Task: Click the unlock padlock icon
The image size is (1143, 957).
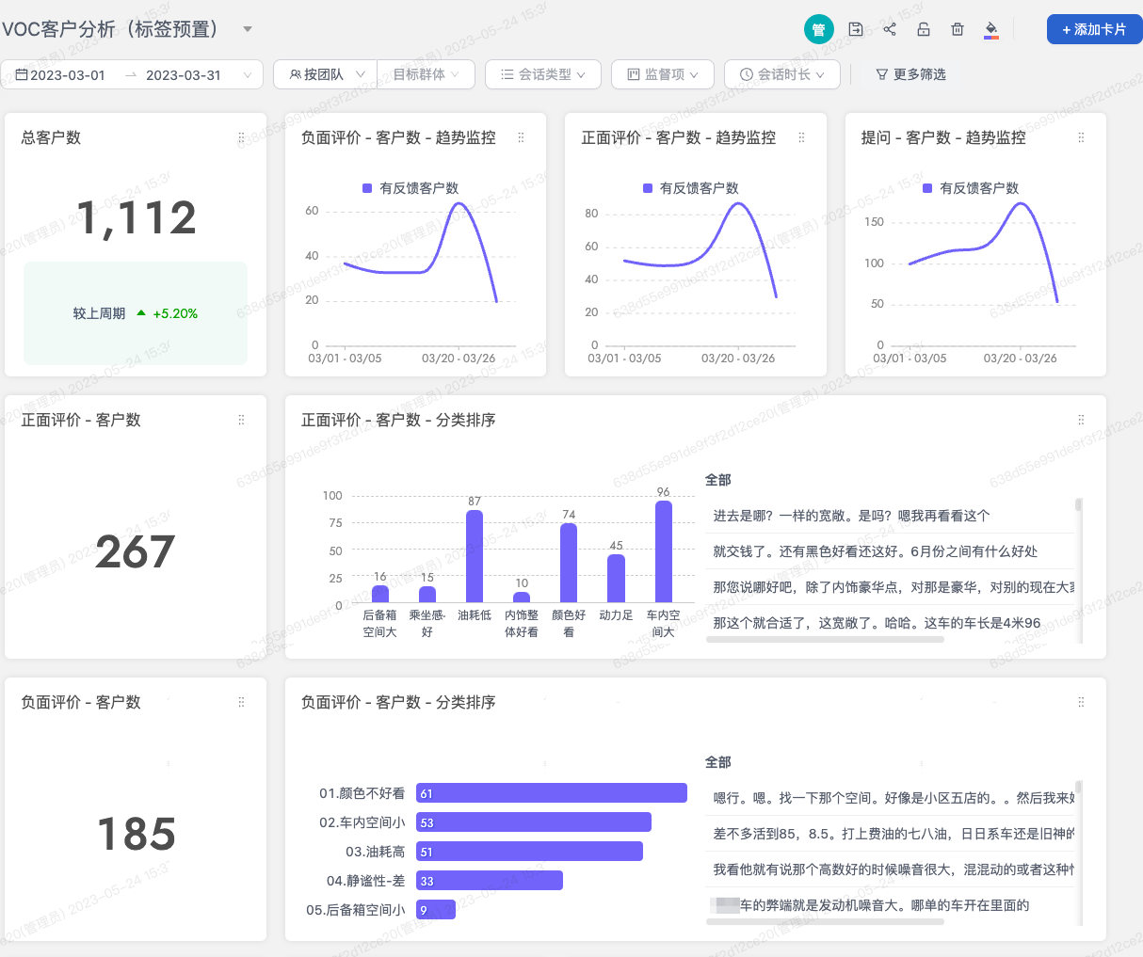Action: point(924,29)
